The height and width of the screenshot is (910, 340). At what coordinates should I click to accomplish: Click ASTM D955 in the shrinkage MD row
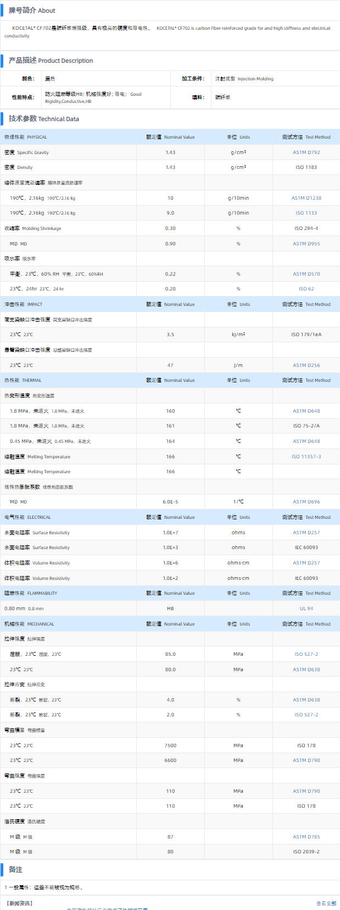click(x=306, y=244)
